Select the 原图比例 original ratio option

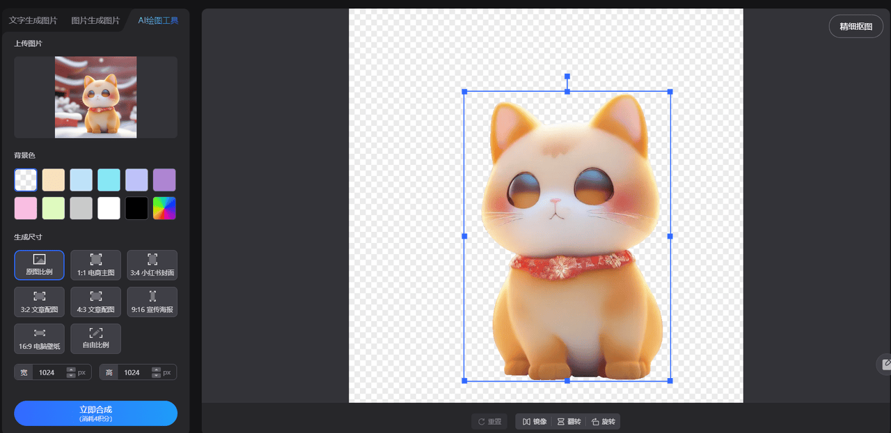[39, 265]
